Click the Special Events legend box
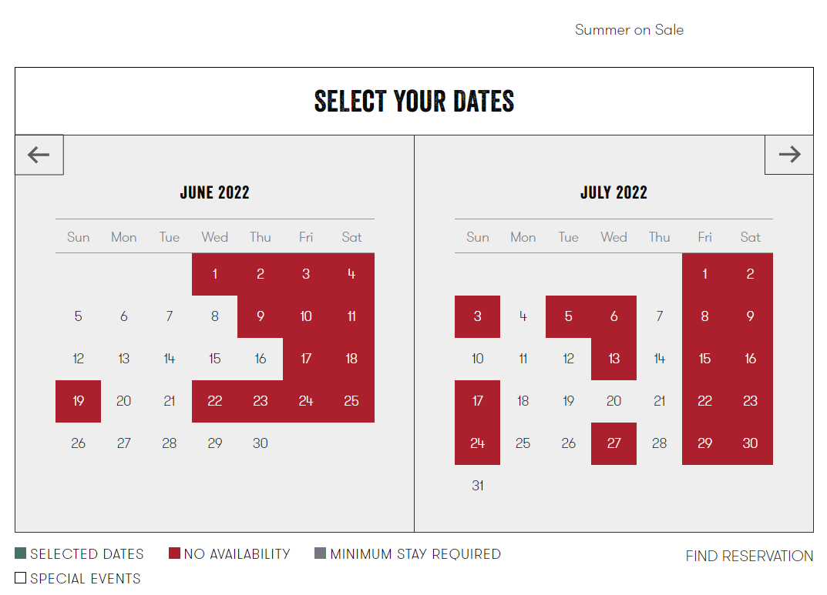 pyautogui.click(x=21, y=577)
